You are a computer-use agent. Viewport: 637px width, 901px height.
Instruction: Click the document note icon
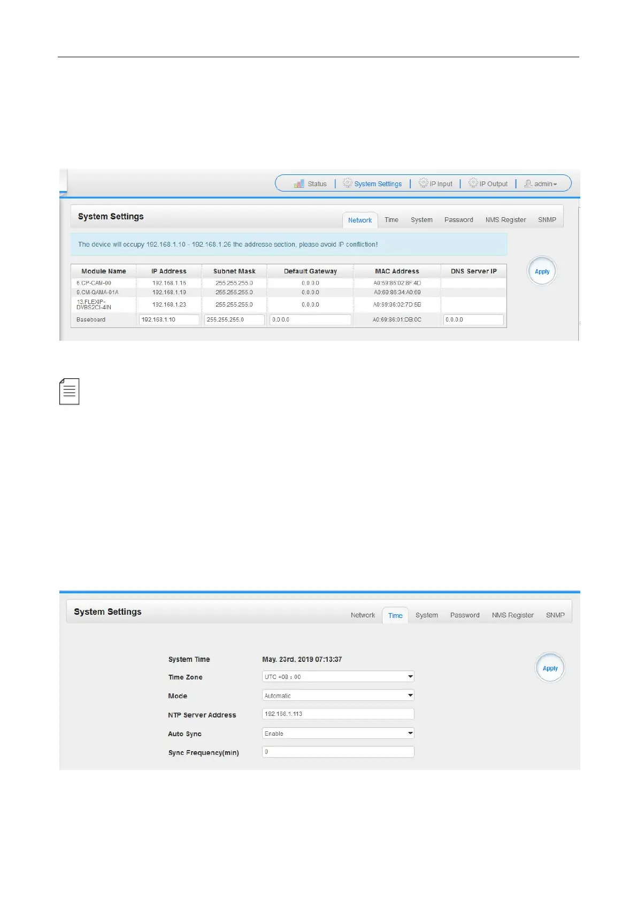click(70, 392)
